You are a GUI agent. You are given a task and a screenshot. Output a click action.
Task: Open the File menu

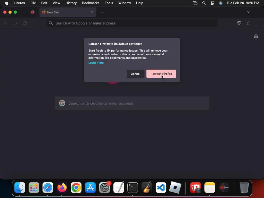pyautogui.click(x=33, y=3)
